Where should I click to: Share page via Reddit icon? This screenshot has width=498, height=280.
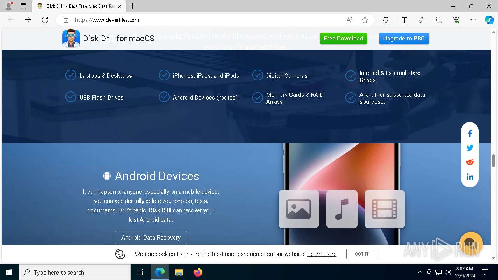point(470,162)
